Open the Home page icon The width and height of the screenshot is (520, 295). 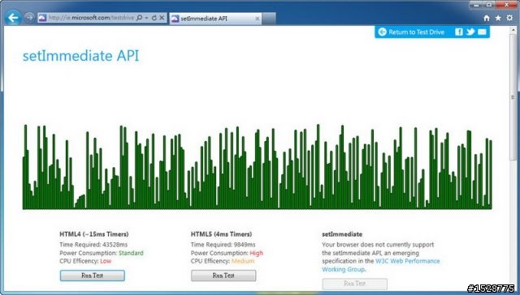487,18
